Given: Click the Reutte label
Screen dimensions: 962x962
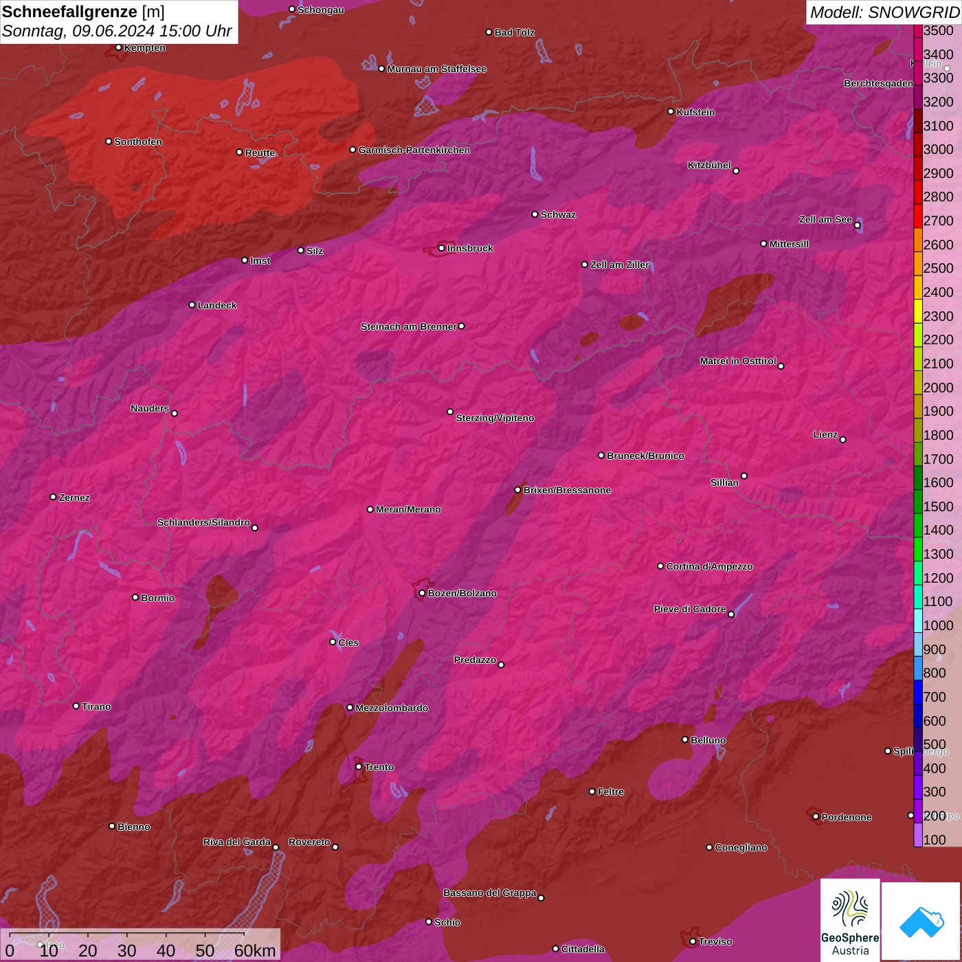Looking at the screenshot, I should tap(260, 153).
